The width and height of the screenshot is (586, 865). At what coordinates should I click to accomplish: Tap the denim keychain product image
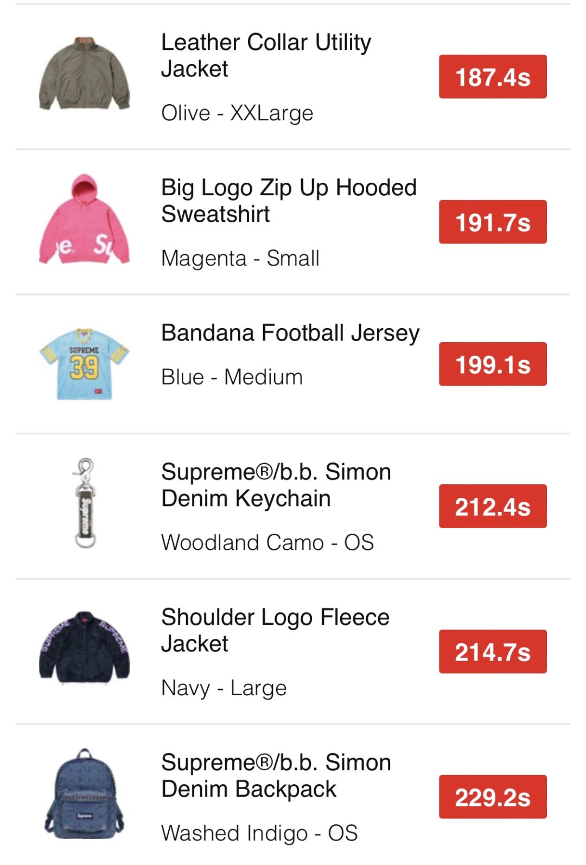click(x=85, y=504)
